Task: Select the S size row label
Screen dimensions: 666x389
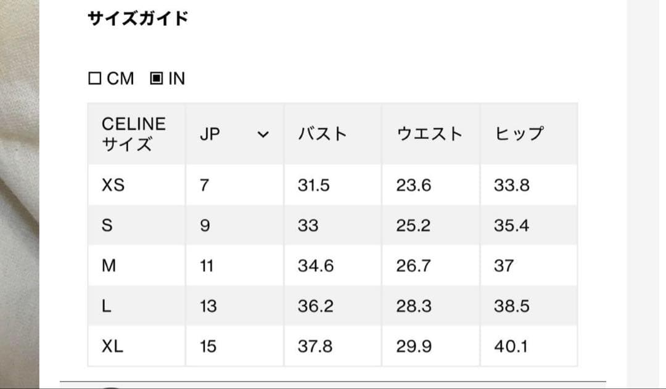Action: point(107,226)
